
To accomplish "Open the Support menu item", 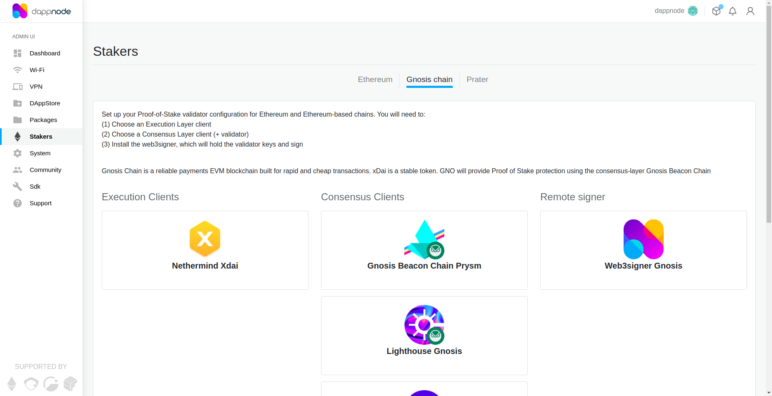I will click(42, 203).
